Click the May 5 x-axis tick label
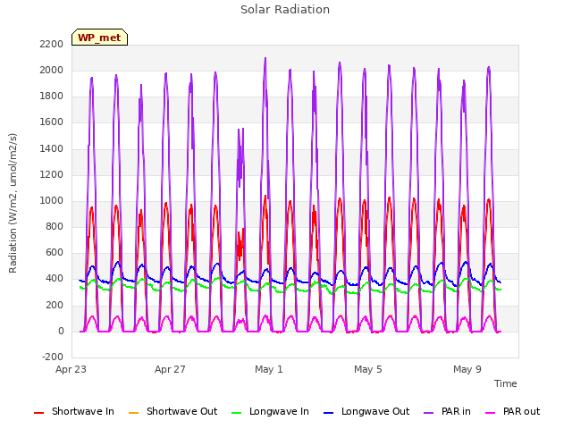 [x=368, y=369]
